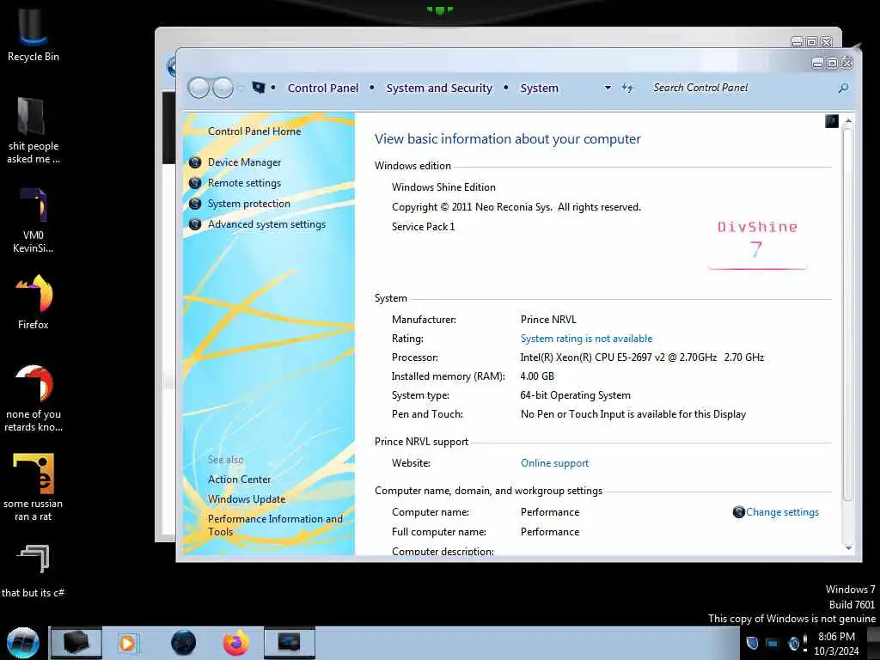Screen dimensions: 880x660
Task: Open Firefox from the taskbar
Action: pos(236,643)
